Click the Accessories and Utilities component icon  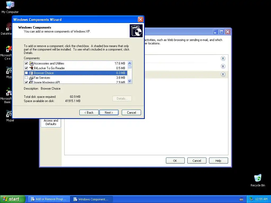coord(31,63)
